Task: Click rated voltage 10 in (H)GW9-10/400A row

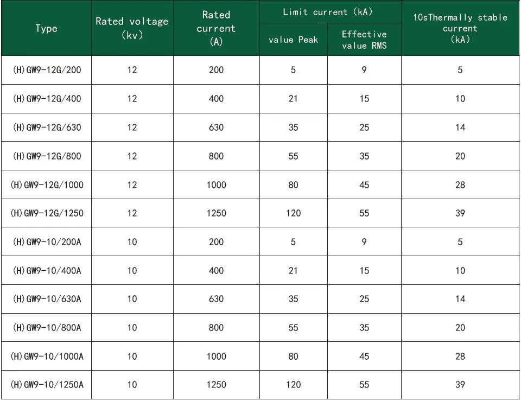Action: [132, 271]
